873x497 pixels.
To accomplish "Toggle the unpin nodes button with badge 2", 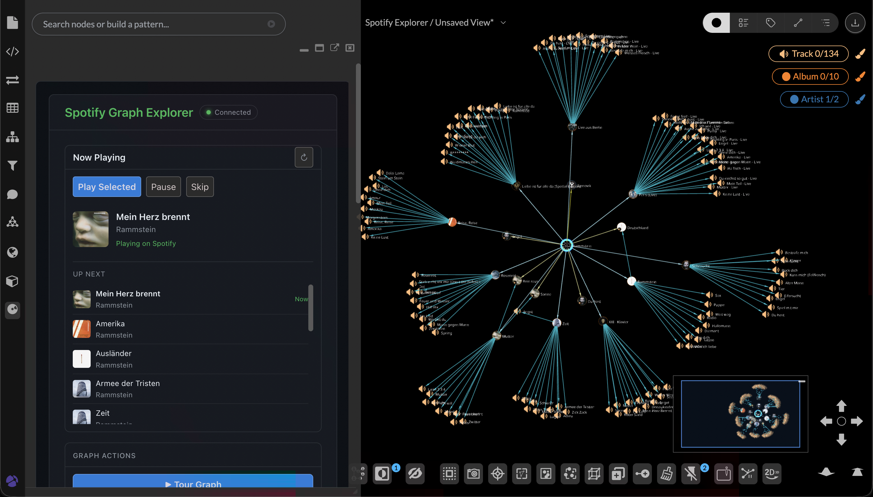I will click(x=691, y=473).
